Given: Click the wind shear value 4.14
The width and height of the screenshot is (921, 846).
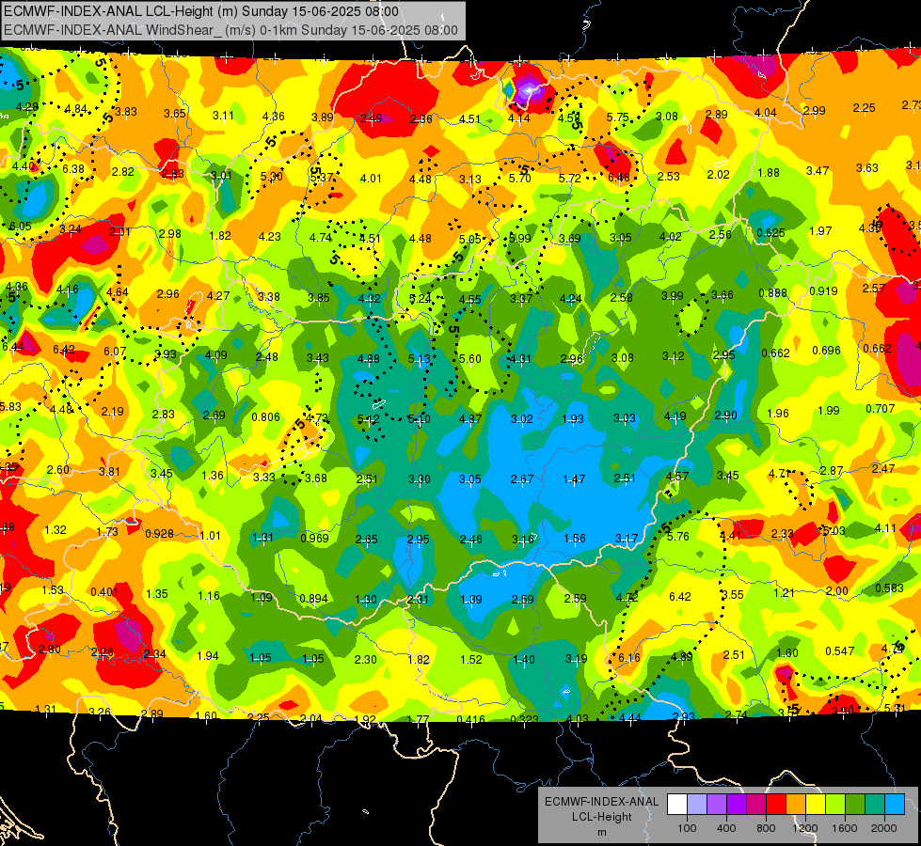Looking at the screenshot, I should tap(518, 118).
